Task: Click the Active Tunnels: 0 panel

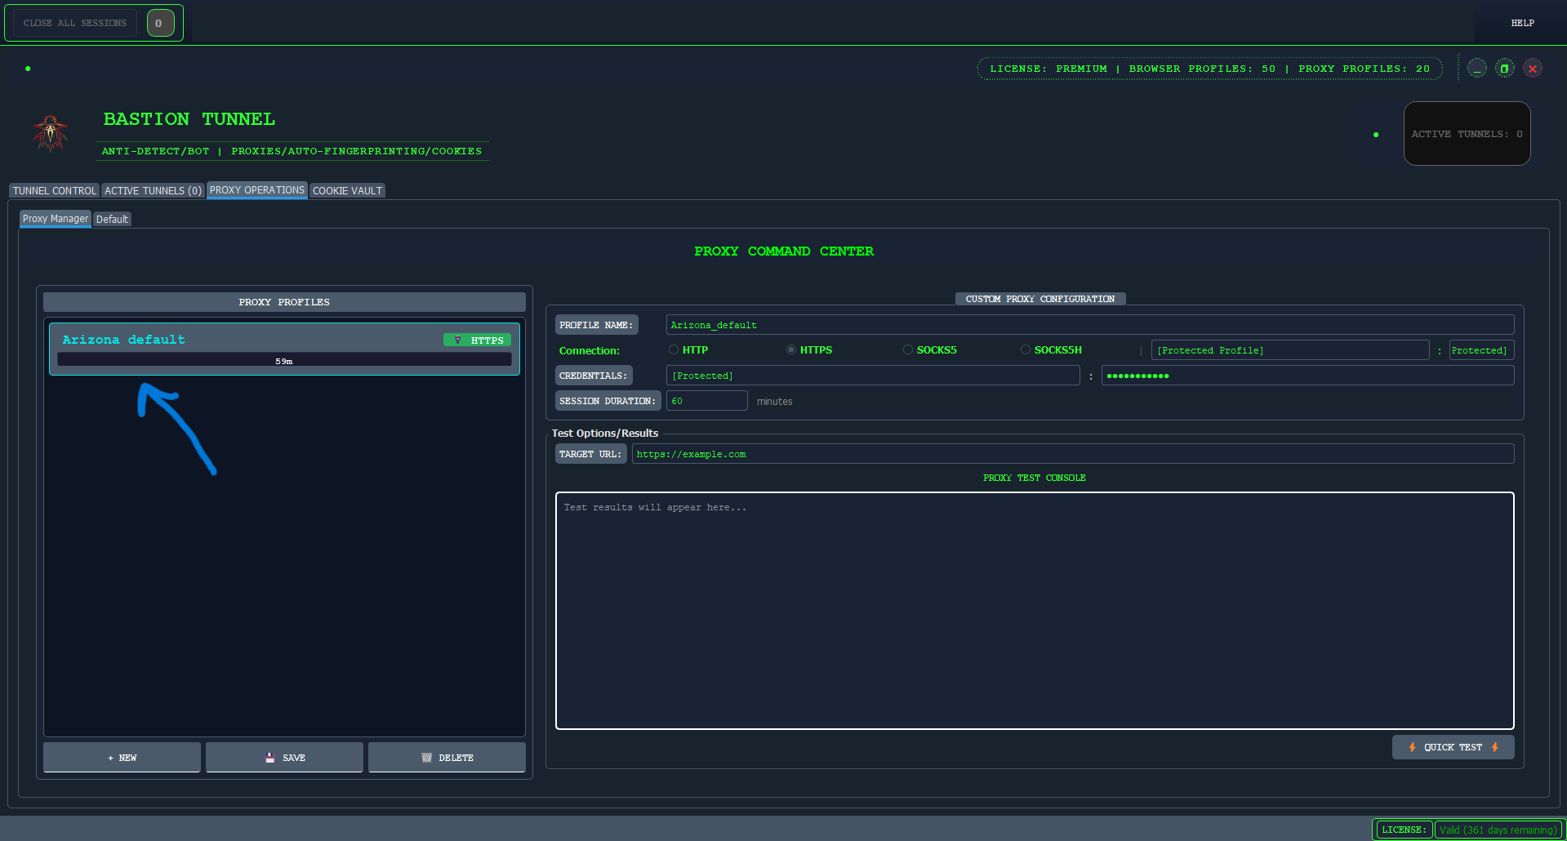Action: coord(1467,134)
